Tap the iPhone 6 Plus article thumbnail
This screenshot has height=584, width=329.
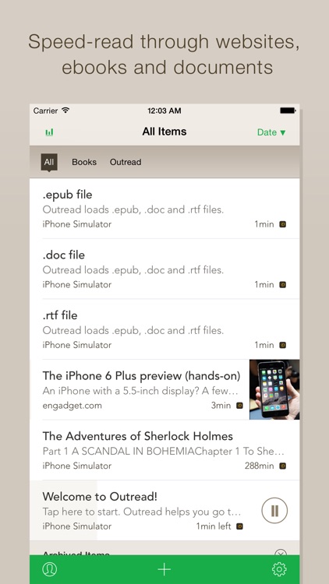[274, 389]
